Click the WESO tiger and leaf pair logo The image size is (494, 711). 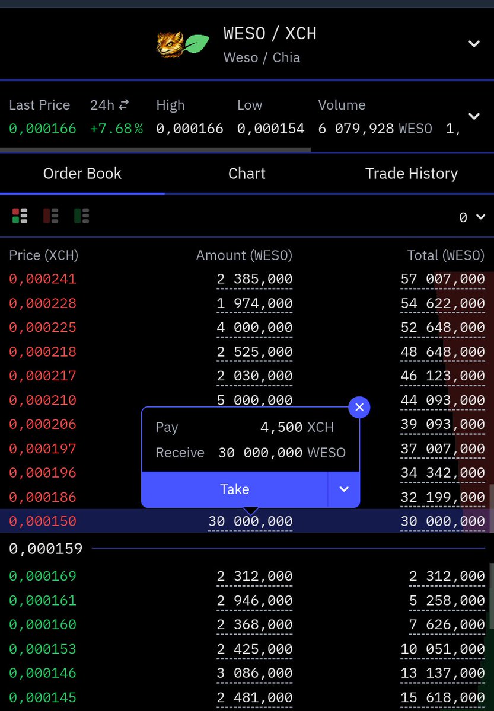tap(183, 44)
